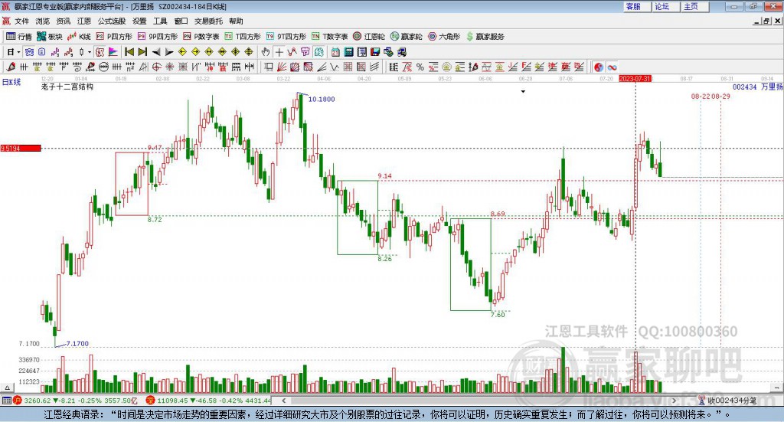Open 赢家服务 service with dollar icon
This screenshot has height=422, width=784.
point(485,37)
